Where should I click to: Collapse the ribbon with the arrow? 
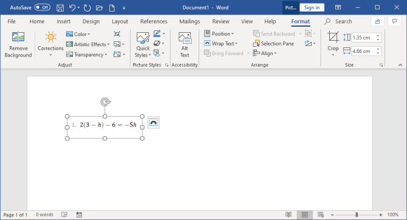400,65
